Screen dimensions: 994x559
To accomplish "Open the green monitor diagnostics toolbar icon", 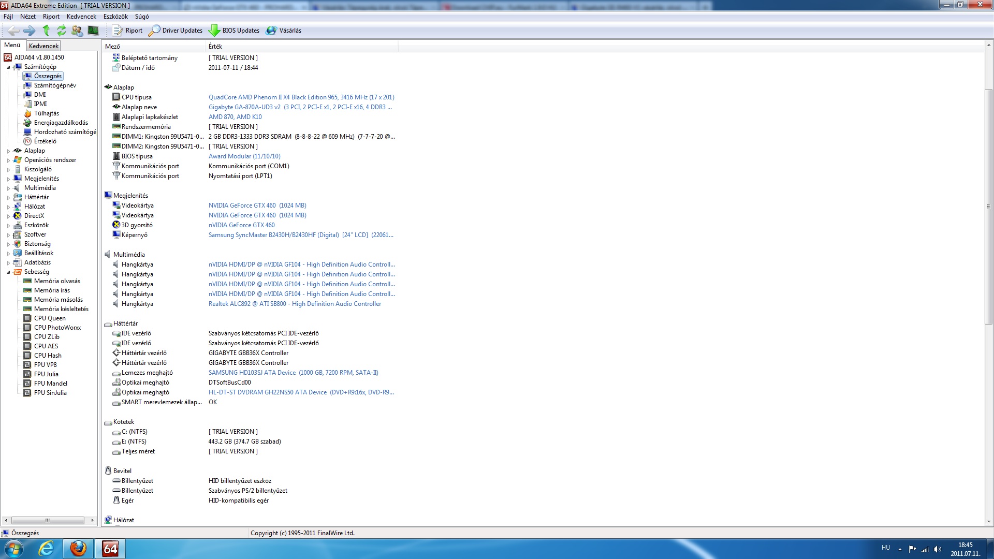I will tap(93, 31).
